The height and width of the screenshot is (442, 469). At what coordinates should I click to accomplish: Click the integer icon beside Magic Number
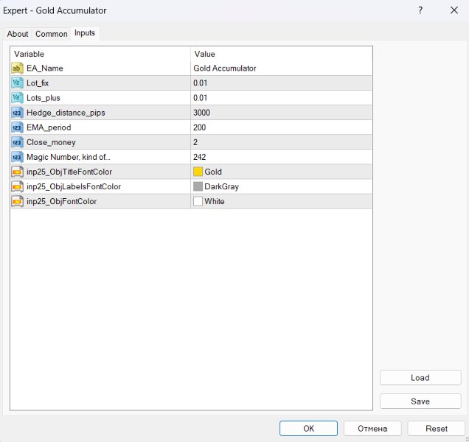coord(18,157)
